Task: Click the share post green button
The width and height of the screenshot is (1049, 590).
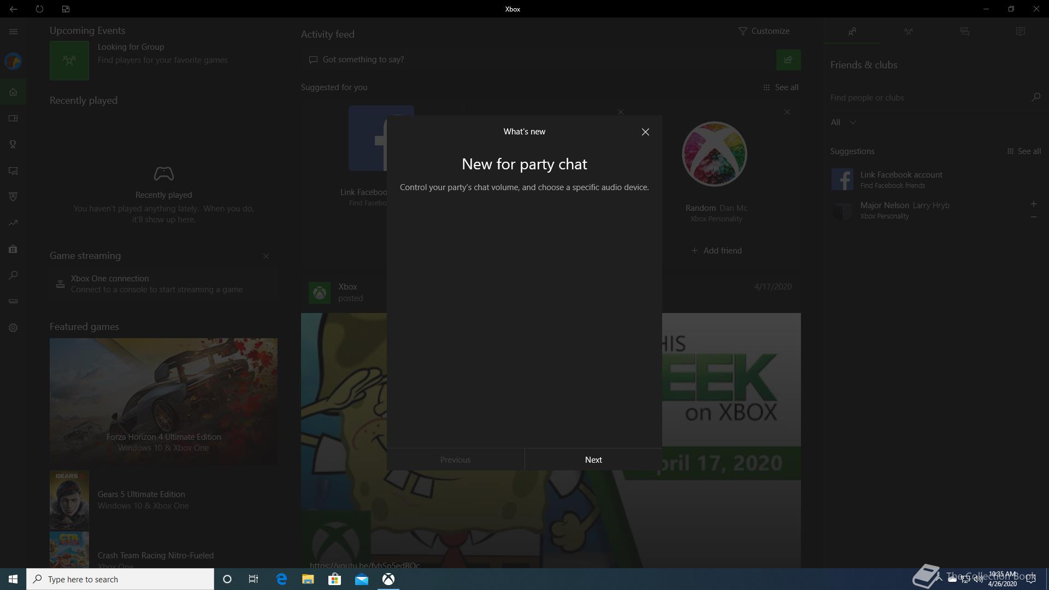Action: pyautogui.click(x=788, y=60)
